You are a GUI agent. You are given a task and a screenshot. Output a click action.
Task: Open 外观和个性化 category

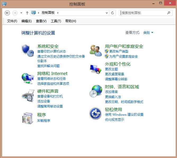click(118, 64)
